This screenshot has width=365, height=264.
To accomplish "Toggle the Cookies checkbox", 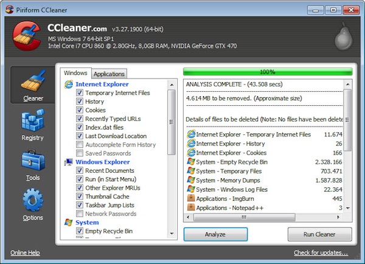I will (x=80, y=110).
